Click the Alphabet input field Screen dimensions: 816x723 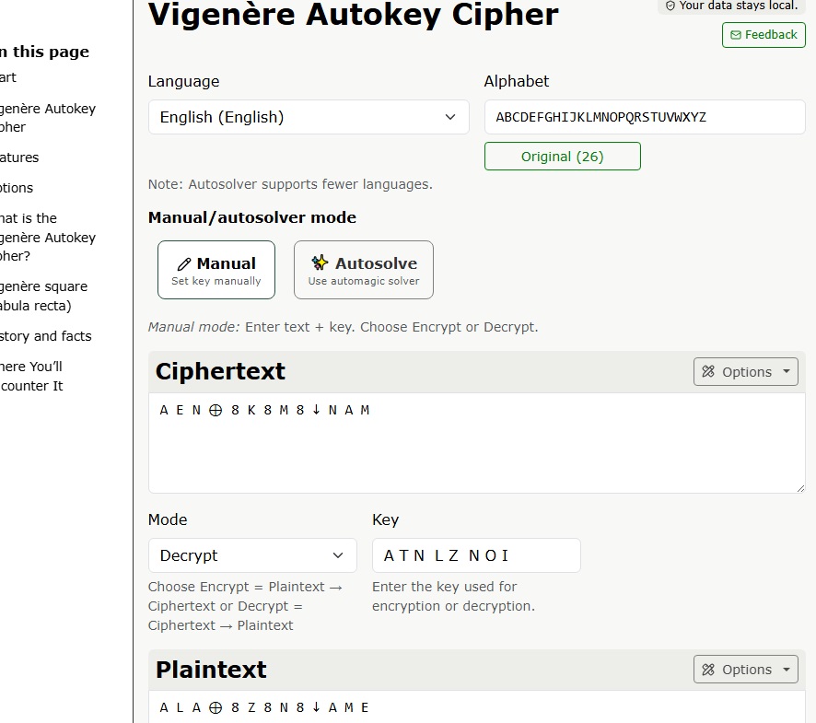(x=645, y=117)
